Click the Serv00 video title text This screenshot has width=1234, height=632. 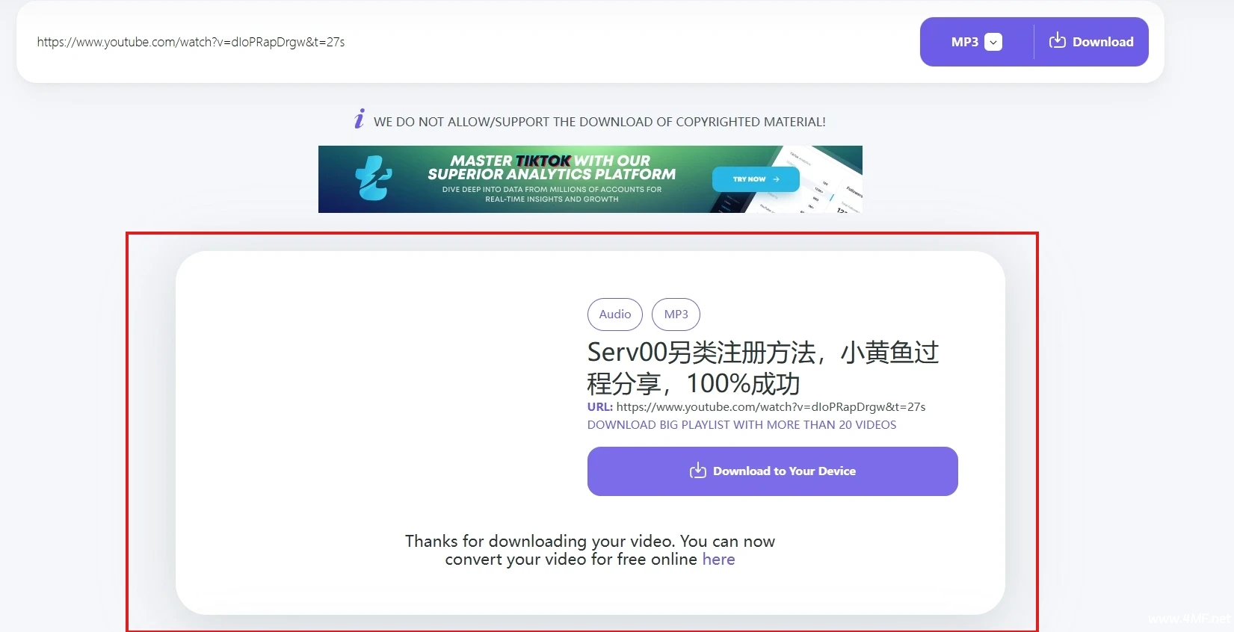[762, 368]
